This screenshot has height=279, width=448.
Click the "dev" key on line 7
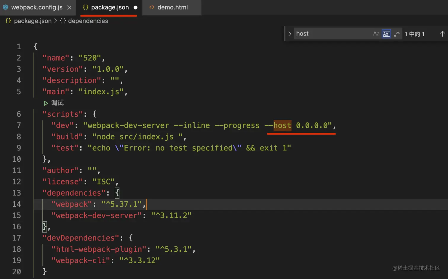[63, 125]
